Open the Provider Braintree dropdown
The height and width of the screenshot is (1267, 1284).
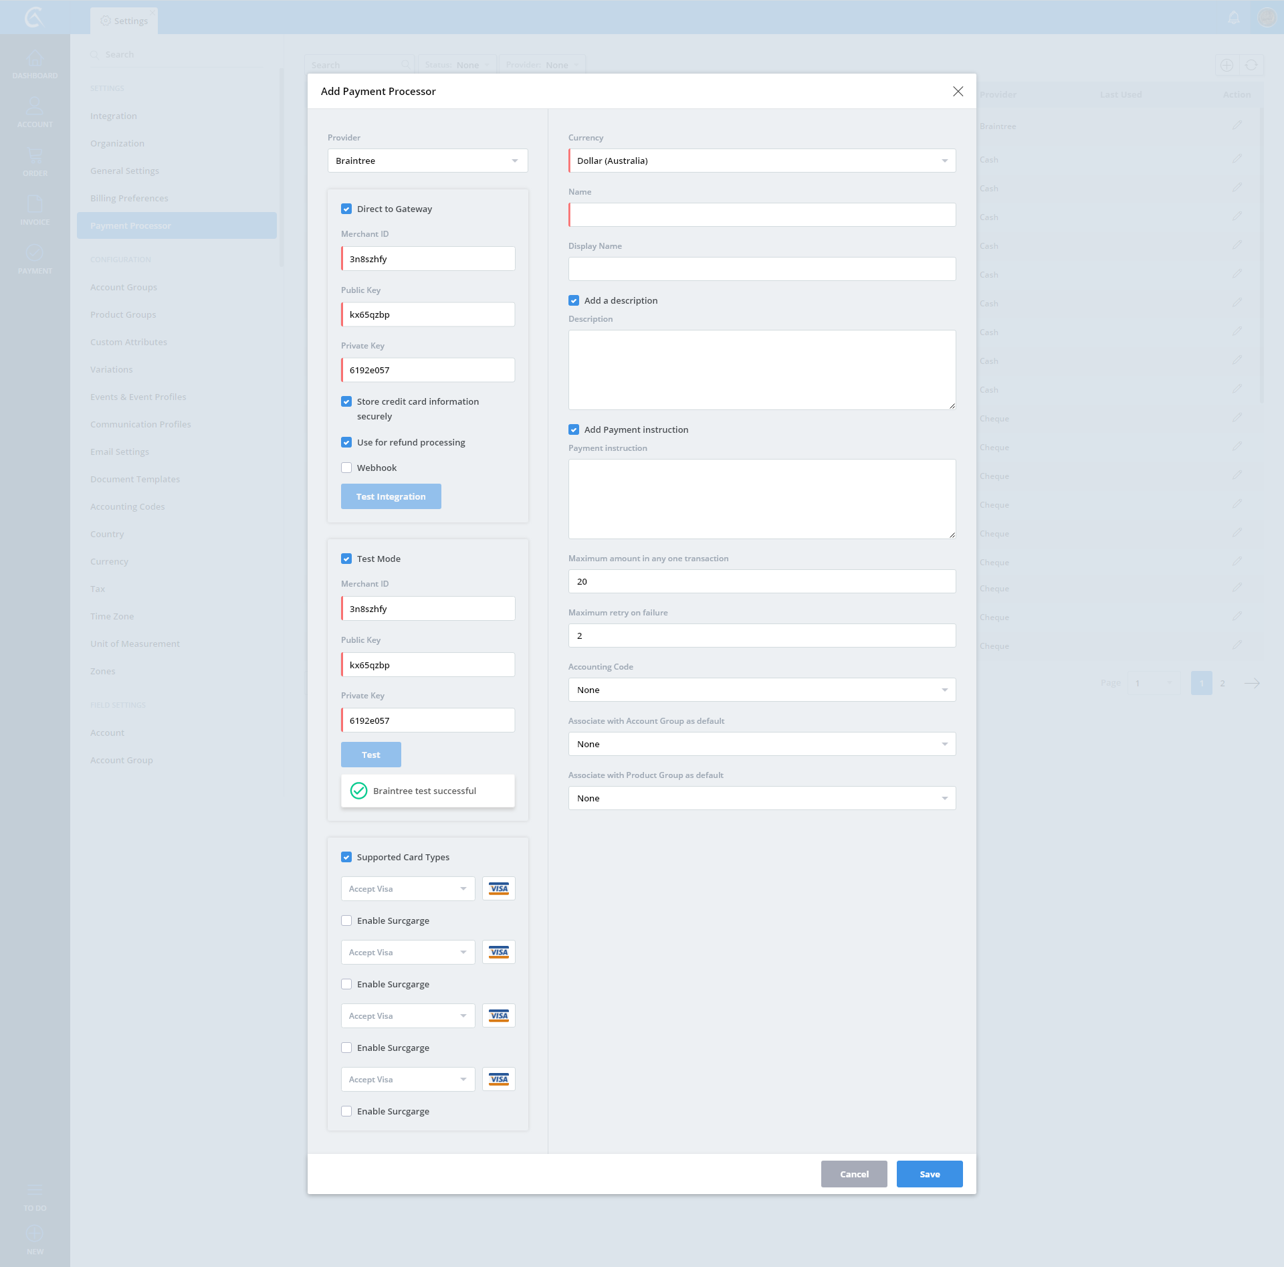(427, 161)
